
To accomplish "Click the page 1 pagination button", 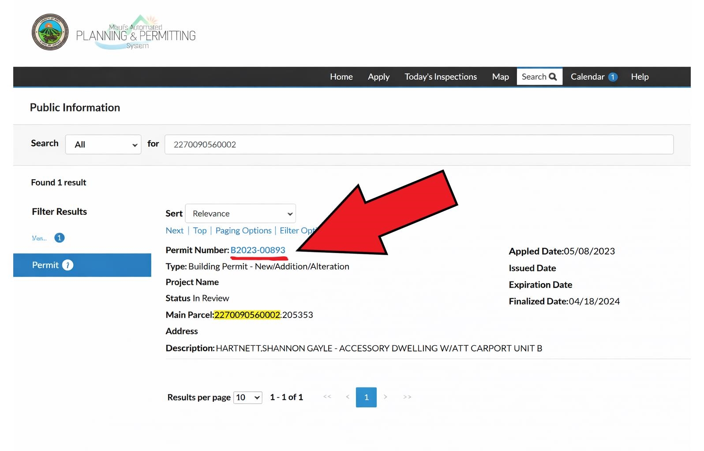I will 366,397.
